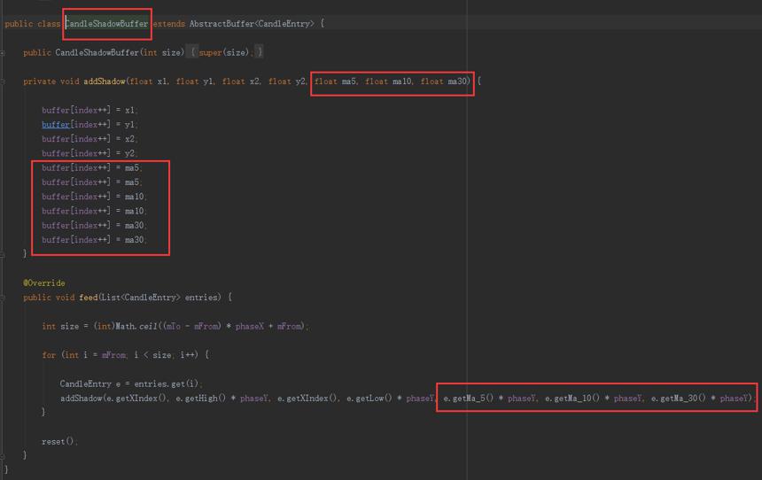This screenshot has height=480, width=762.
Task: Collapse the feed method using gutter fold marker
Action: click(x=3, y=298)
